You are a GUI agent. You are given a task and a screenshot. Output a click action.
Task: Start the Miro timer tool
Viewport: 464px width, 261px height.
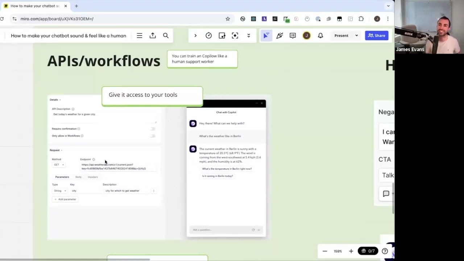208,36
